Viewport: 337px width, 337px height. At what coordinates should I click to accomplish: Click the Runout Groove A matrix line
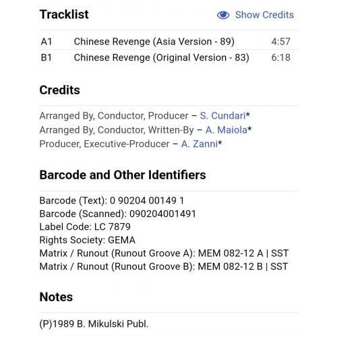tap(164, 253)
